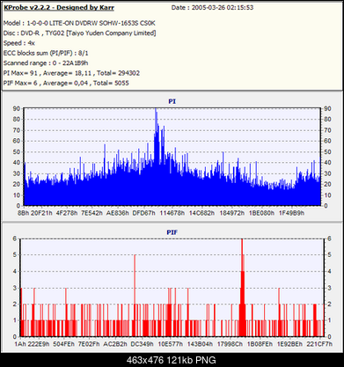This screenshot has height=367, width=344.
Task: Click the Speed 4x line
Action: coord(19,43)
